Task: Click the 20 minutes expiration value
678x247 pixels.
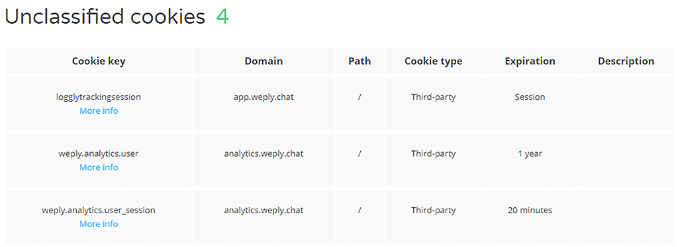Action: 530,210
